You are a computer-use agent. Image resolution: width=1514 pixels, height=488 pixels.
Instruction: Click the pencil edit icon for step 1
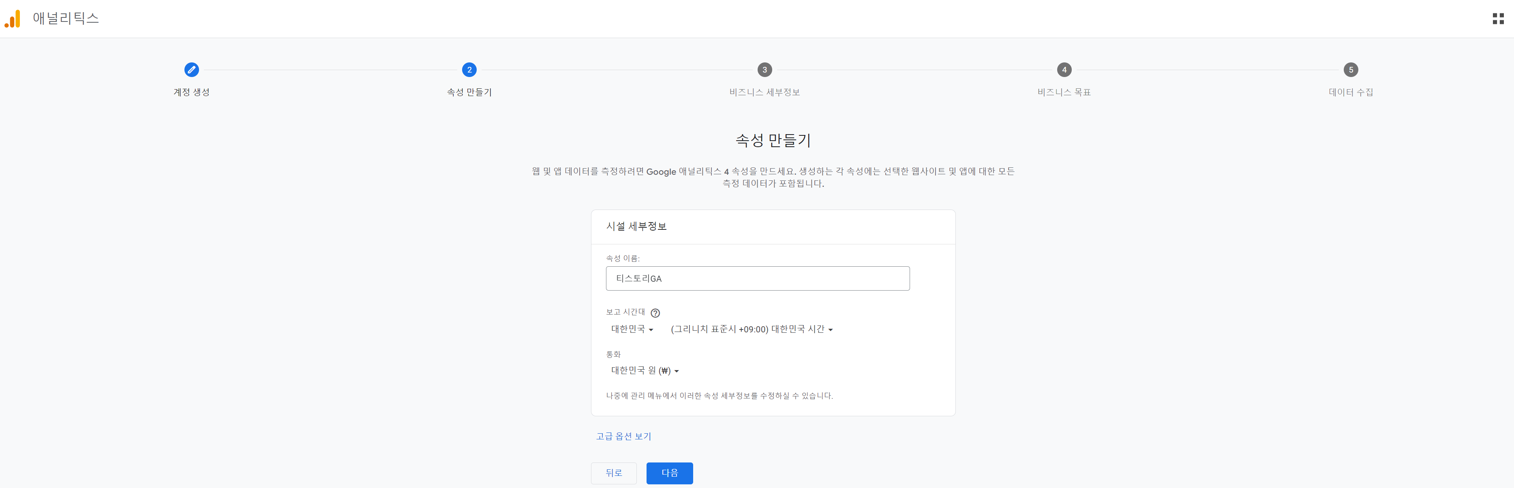point(192,70)
